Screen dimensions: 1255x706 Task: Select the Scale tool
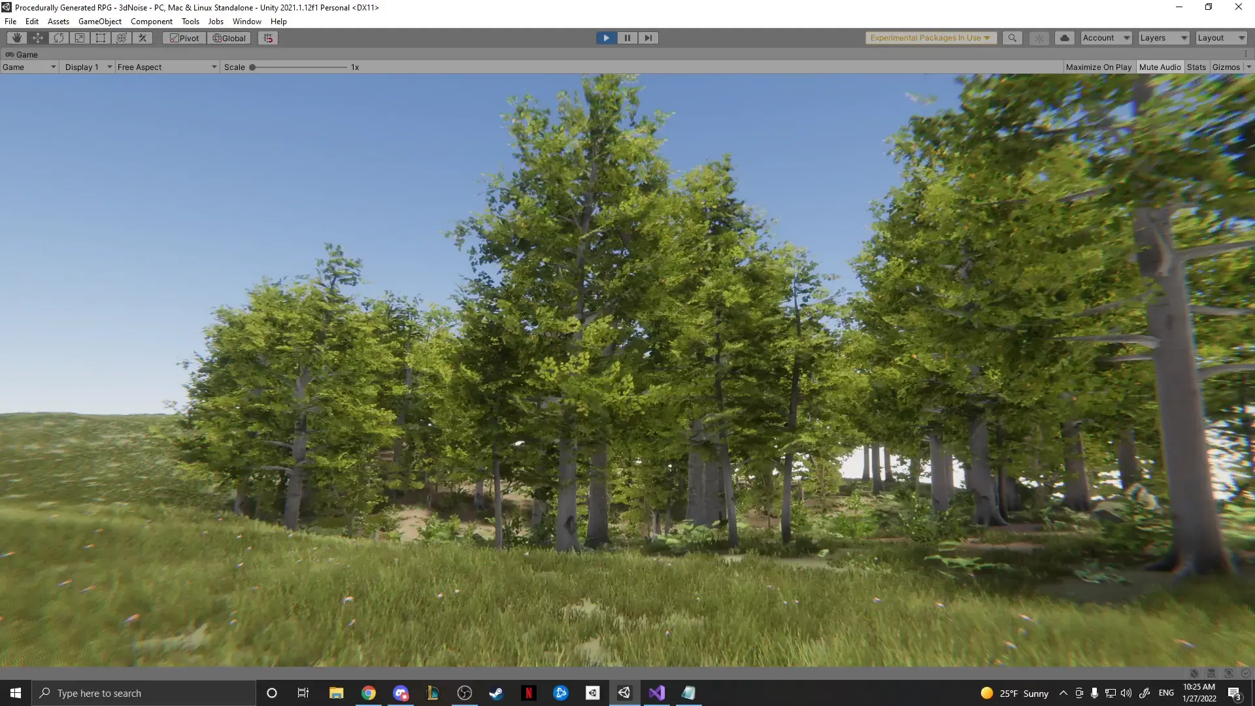[79, 38]
